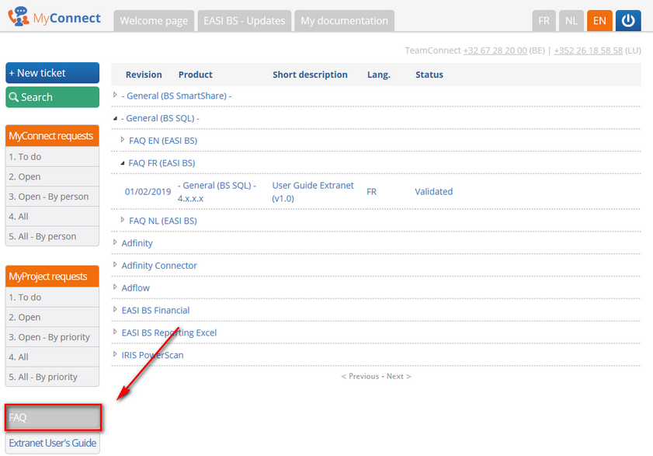The width and height of the screenshot is (653, 456).
Task: Open EASI BS - Updates tab
Action: [245, 21]
